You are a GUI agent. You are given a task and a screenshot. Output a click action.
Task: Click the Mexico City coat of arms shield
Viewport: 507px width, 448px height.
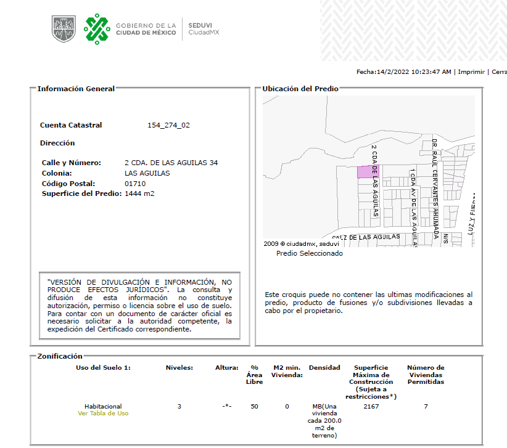pos(64,29)
